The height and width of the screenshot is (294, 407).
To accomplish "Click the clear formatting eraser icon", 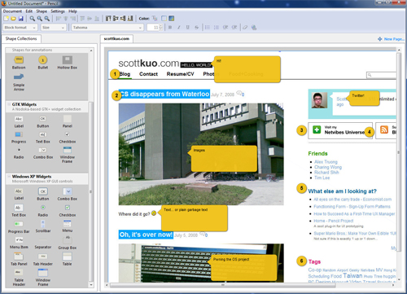I will pos(245,27).
